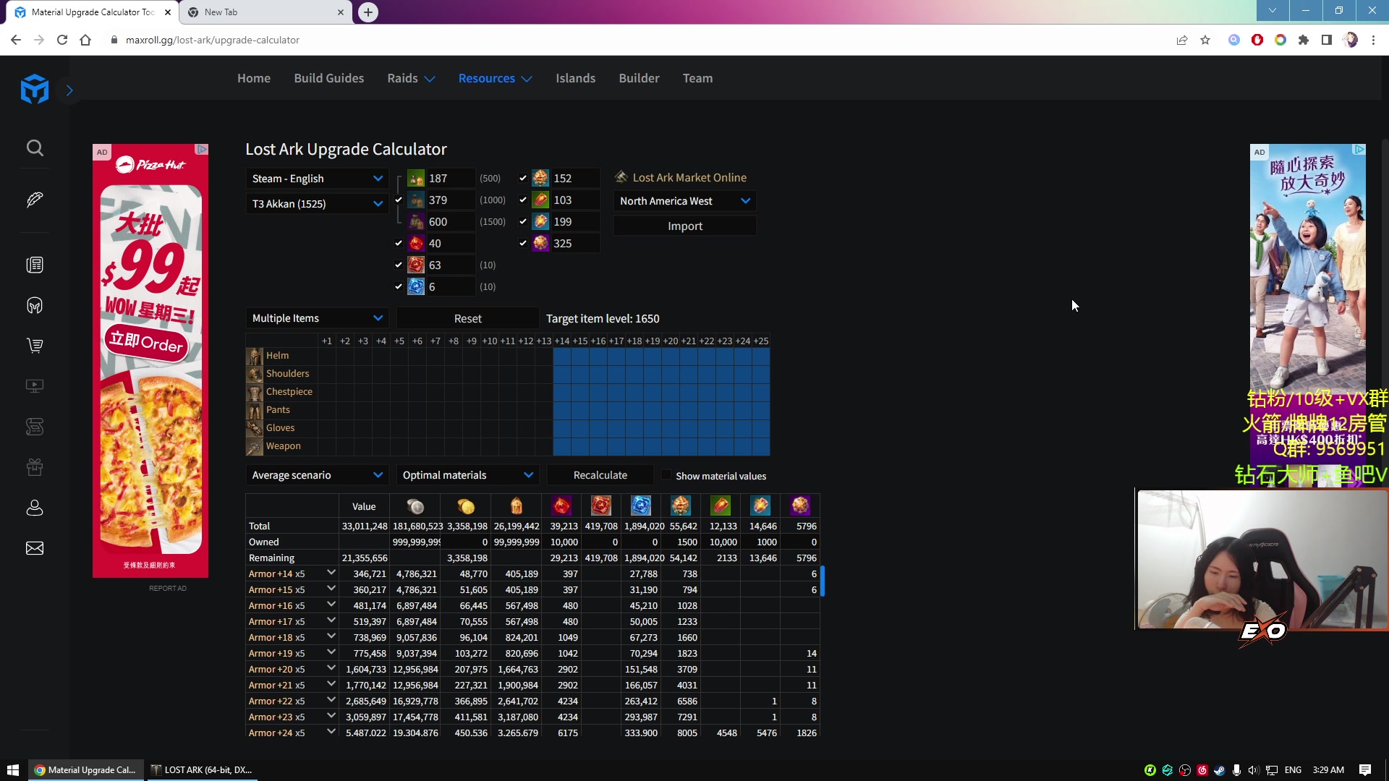1389x781 pixels.
Task: Go to Build Guides menu item
Action: pyautogui.click(x=328, y=78)
